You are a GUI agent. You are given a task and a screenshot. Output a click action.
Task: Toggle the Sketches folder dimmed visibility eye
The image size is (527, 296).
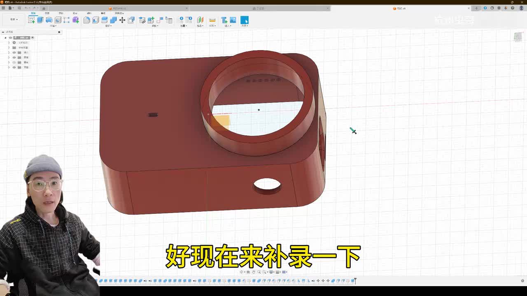[14, 62]
